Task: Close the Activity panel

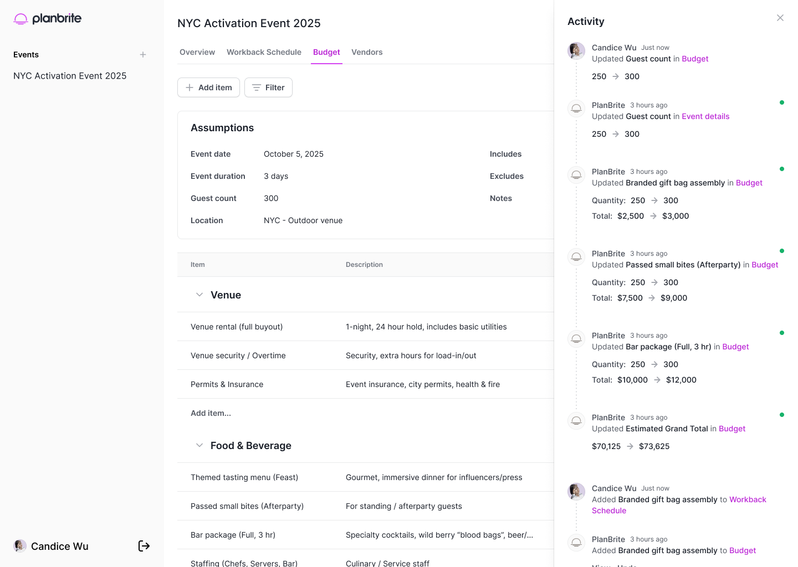Action: [780, 18]
